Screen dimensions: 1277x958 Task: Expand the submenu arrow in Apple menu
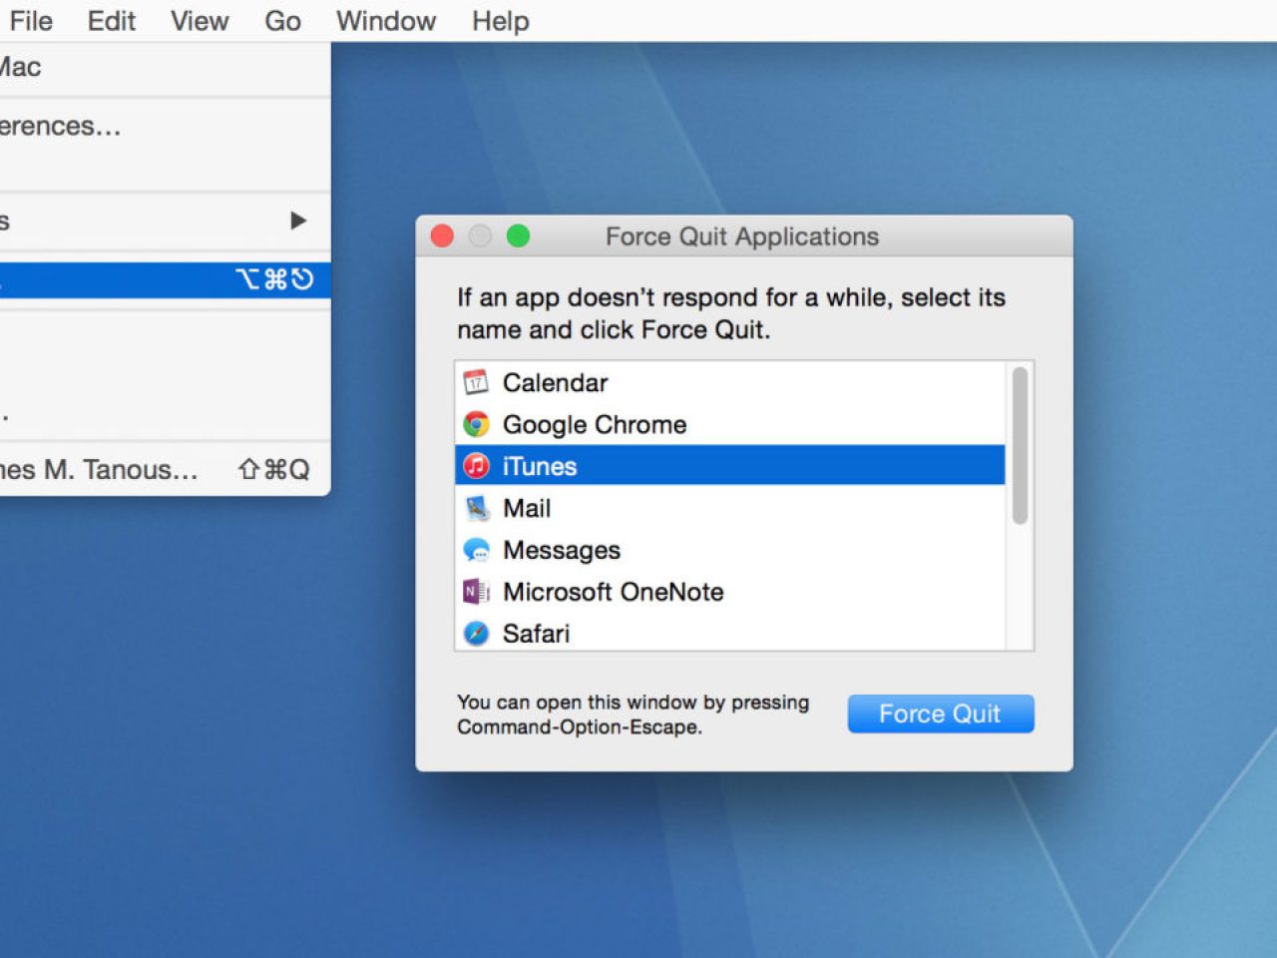pos(297,221)
